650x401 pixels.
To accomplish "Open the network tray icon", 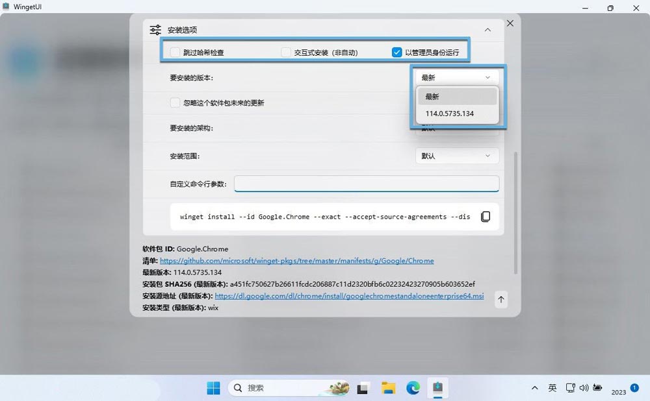I will 571,388.
